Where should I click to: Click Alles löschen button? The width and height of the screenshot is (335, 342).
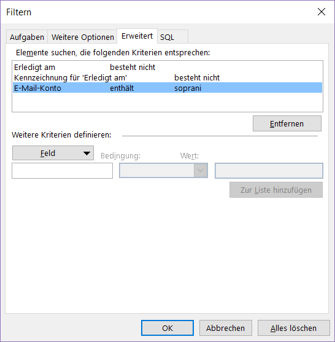point(294,328)
